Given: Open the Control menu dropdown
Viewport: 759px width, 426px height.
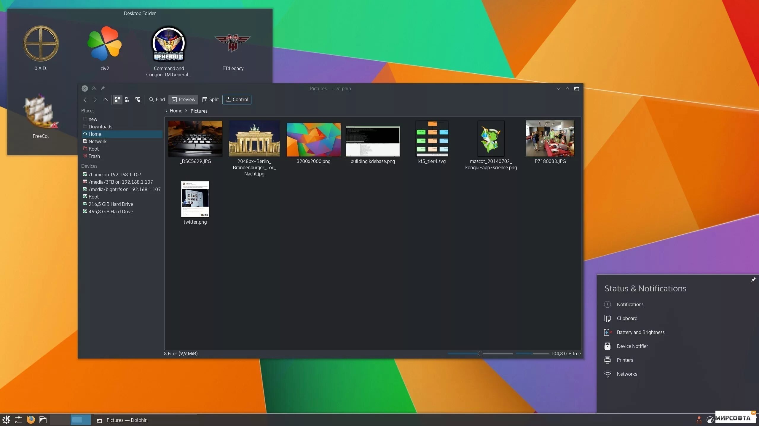Looking at the screenshot, I should coord(237,100).
